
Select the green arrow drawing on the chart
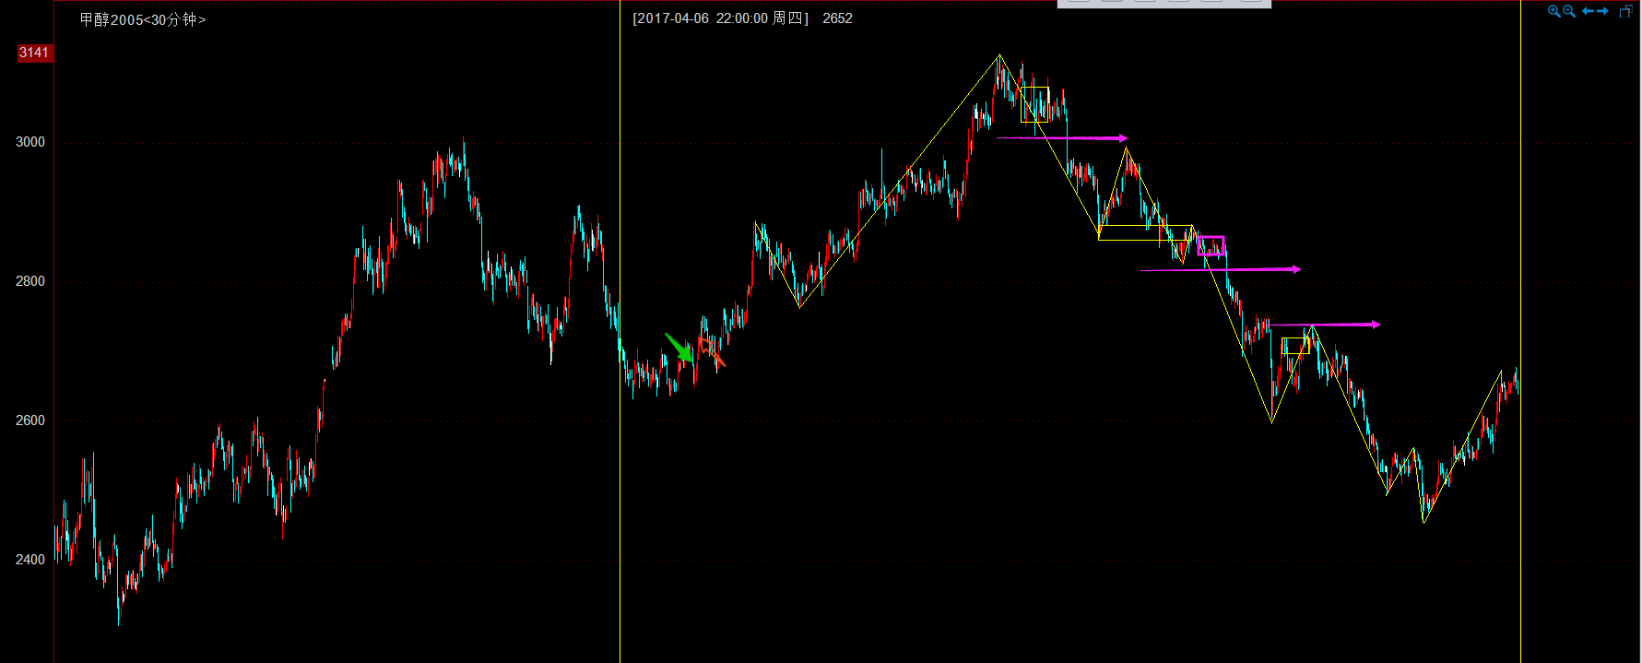(679, 348)
